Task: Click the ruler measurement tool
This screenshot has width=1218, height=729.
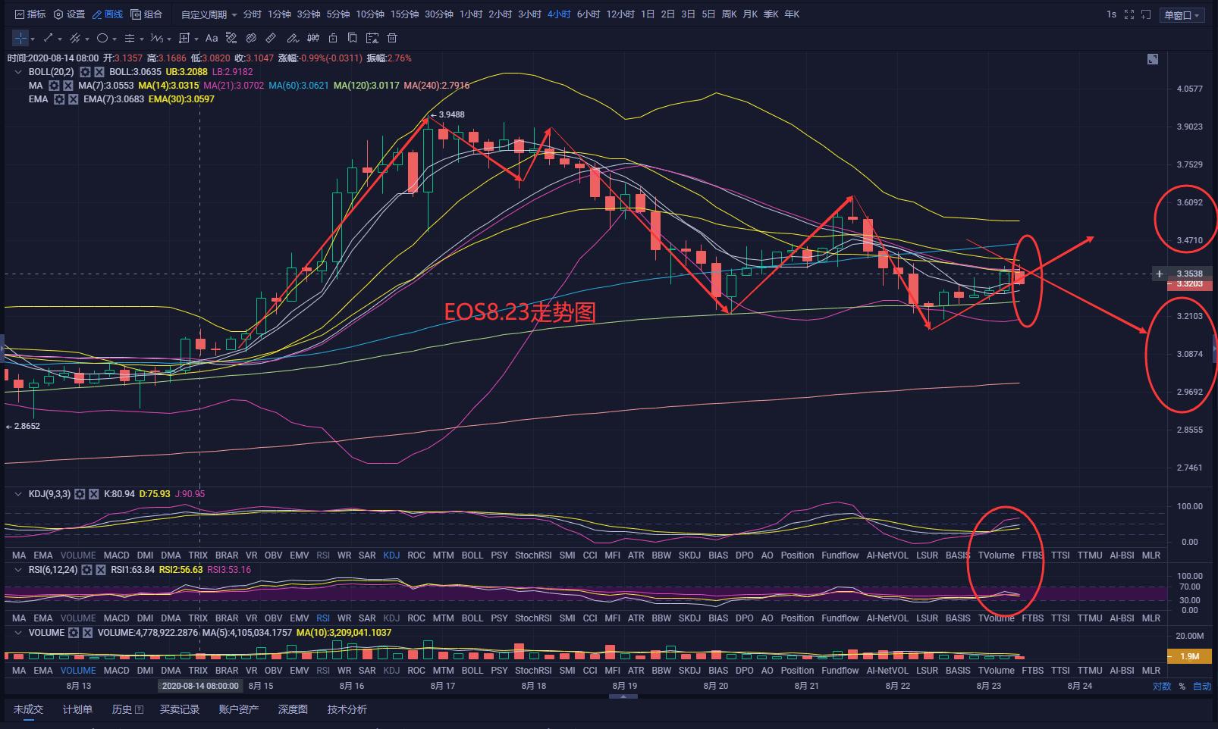Action: pos(271,38)
